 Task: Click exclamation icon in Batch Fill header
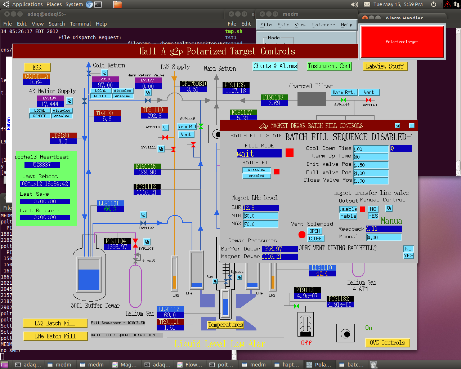point(412,126)
